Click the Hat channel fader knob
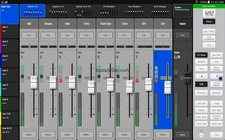Image resolution: width=225 pixels, height=140 pixels. 72,82
